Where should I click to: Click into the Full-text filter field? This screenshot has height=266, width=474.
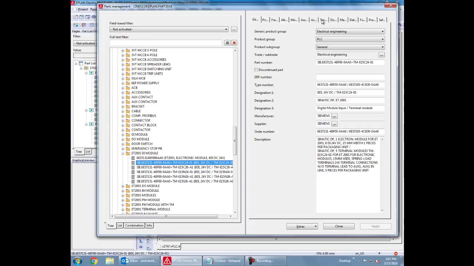(x=166, y=43)
